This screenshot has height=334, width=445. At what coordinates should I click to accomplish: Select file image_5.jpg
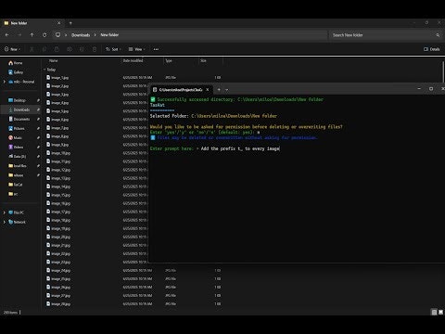pyautogui.click(x=57, y=111)
